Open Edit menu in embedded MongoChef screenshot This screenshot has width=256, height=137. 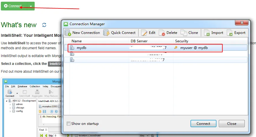(13, 86)
